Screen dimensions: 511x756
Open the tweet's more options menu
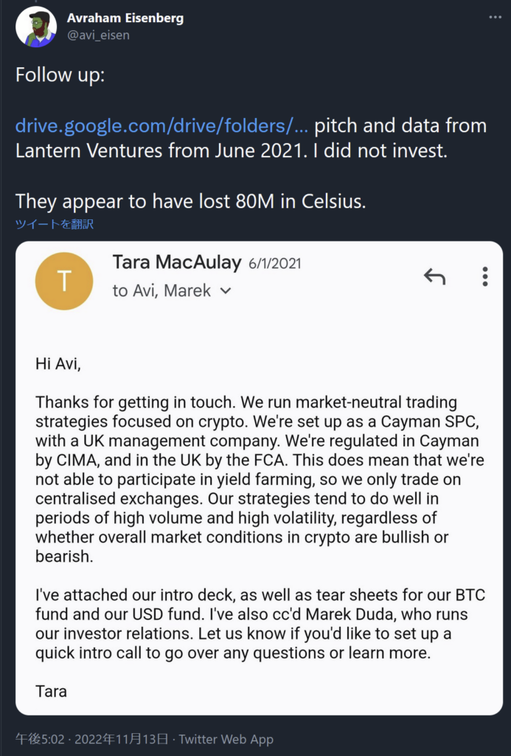(493, 16)
